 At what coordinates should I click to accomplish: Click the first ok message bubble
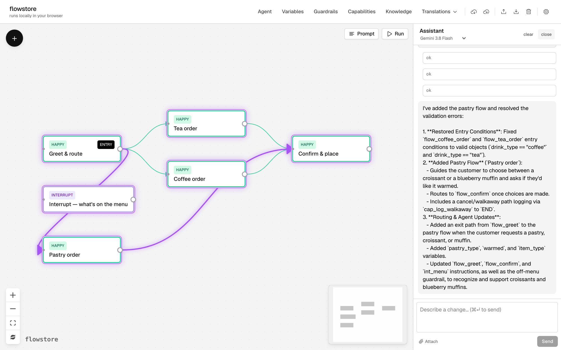click(489, 58)
